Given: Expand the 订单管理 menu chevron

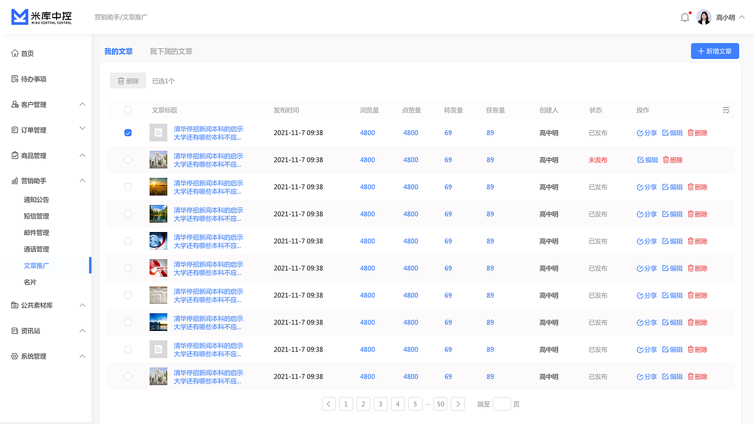Looking at the screenshot, I should pyautogui.click(x=82, y=128).
